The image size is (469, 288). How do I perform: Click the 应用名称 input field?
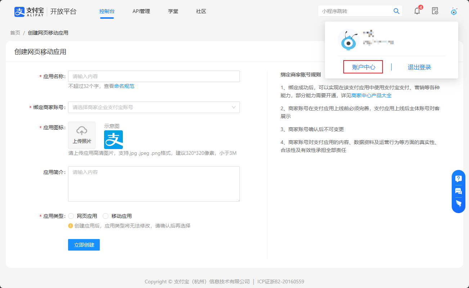coord(154,76)
